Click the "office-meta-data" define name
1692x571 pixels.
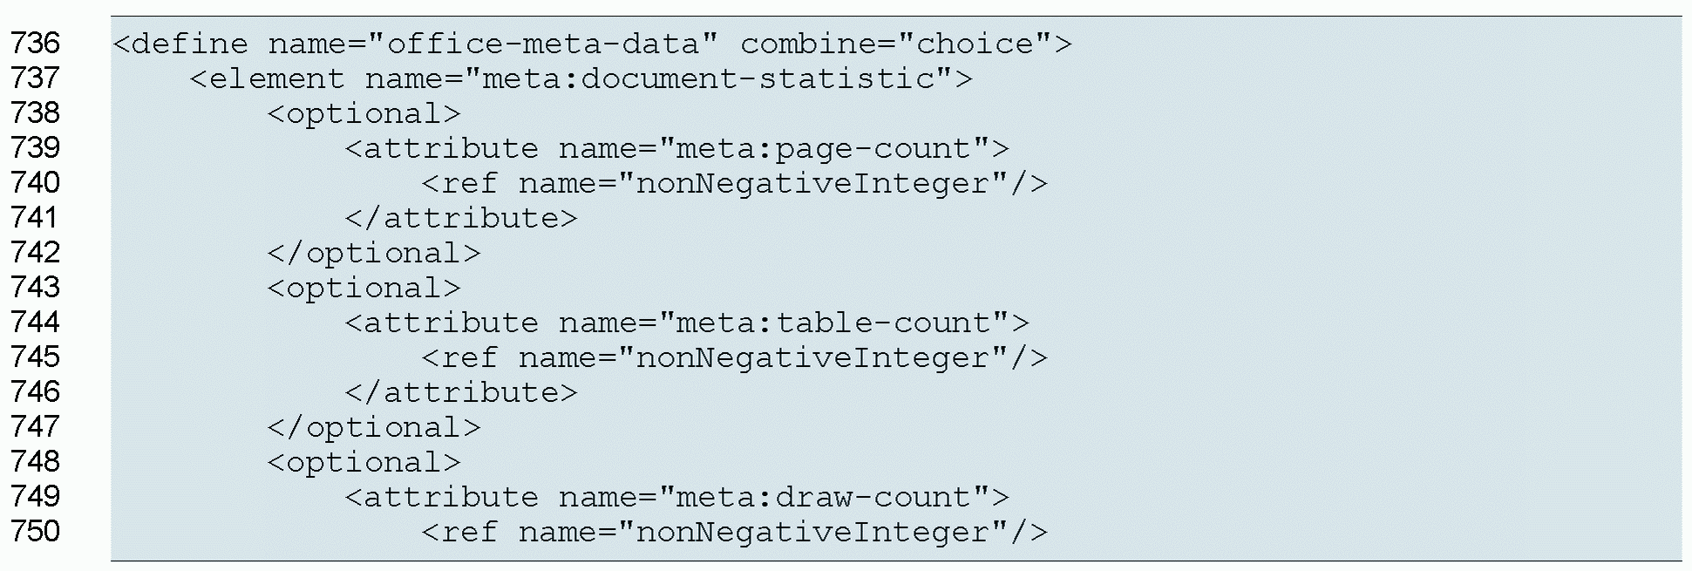tap(543, 44)
